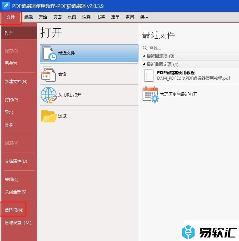
Task: Select 打开 in the file sidebar
Action: pos(19,33)
